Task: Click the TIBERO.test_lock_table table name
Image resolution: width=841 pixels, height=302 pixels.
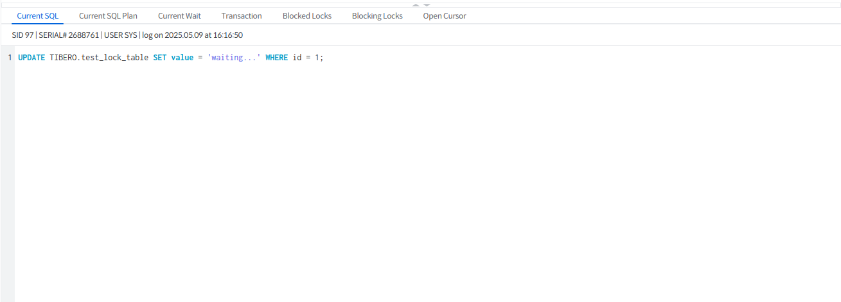Action: coord(99,58)
